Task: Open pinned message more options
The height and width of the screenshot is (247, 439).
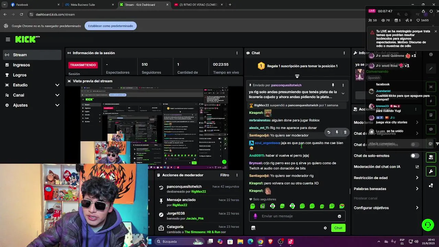Action: pos(343,85)
